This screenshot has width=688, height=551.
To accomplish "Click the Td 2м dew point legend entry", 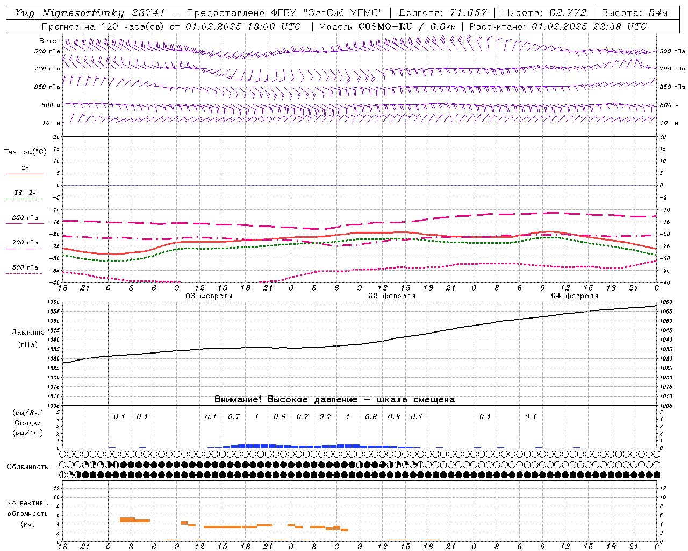I will (25, 193).
